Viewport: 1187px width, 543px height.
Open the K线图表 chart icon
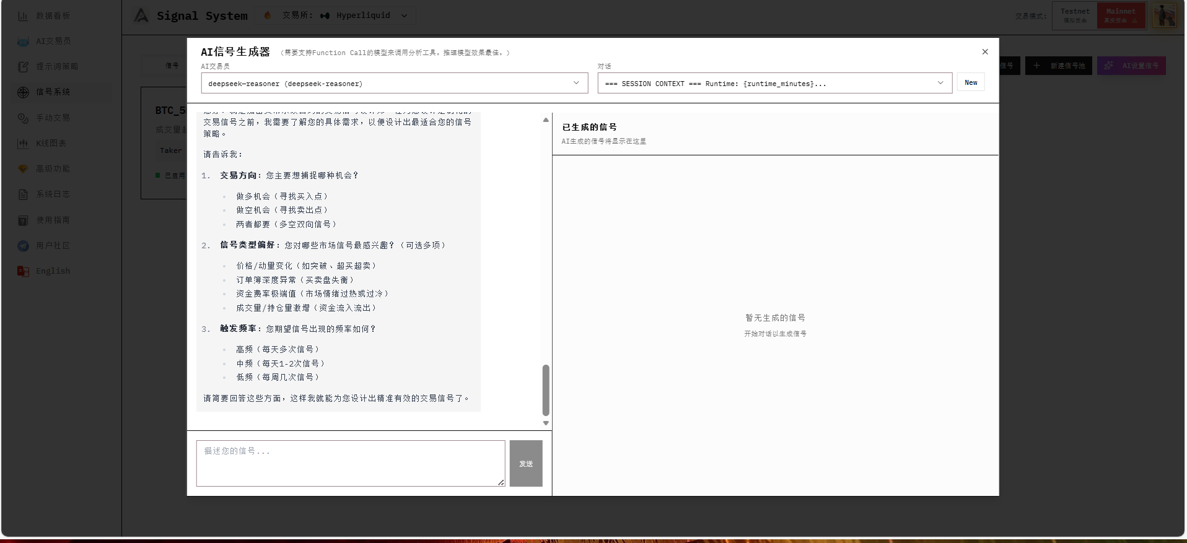point(23,144)
